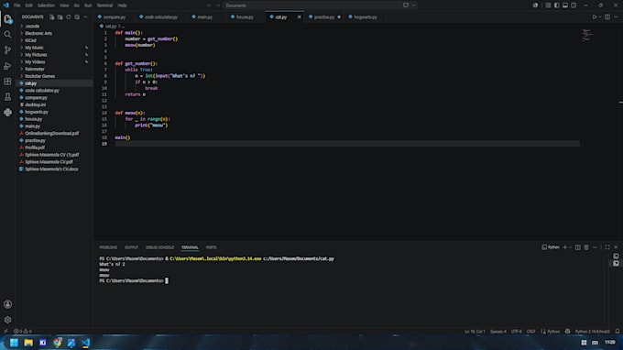
Task: Open the Manage gear menu
Action: pos(7,320)
